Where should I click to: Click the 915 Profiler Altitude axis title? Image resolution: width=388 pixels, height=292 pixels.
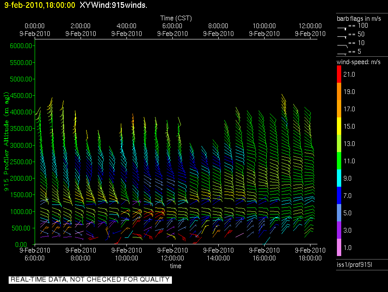click(7, 141)
